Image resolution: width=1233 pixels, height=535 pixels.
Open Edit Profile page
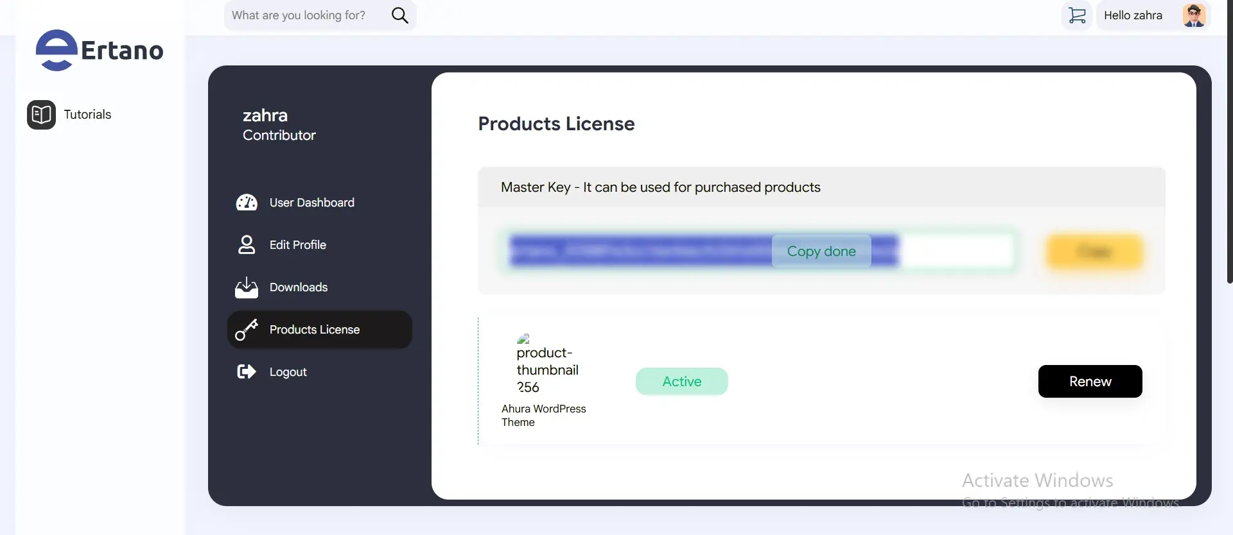tap(298, 245)
